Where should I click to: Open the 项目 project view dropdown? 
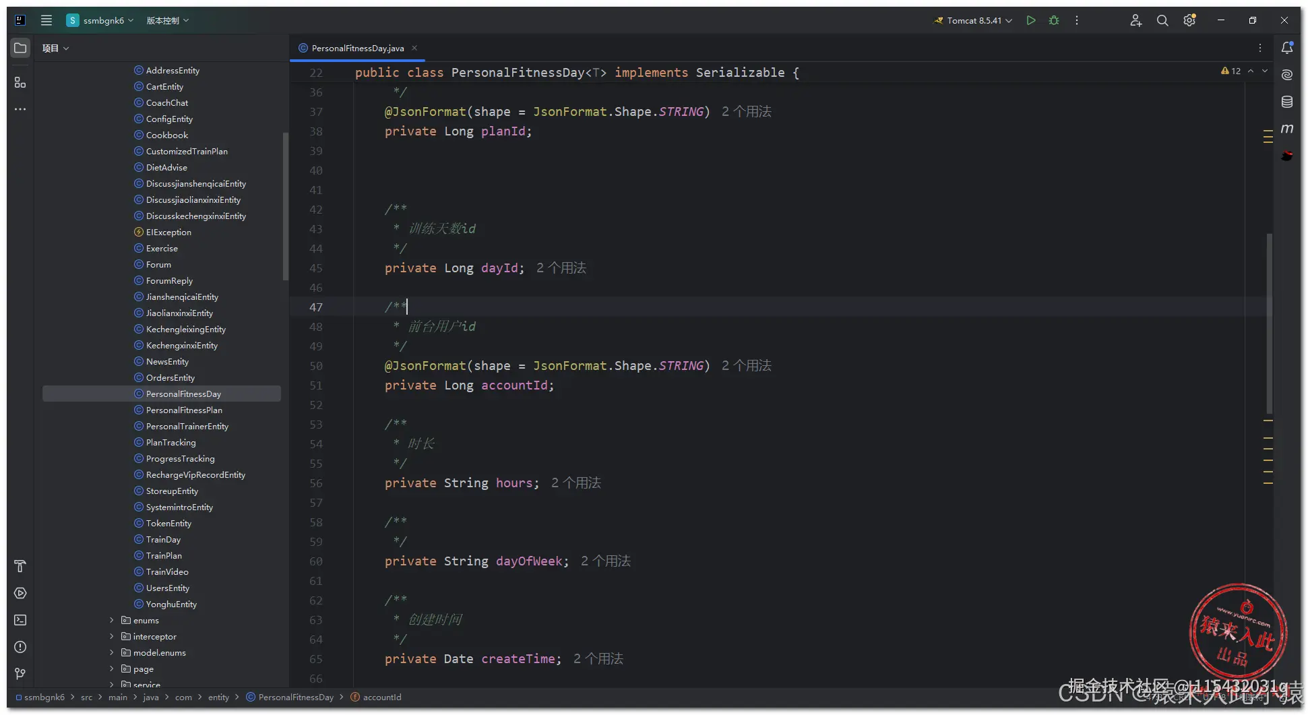tap(55, 48)
